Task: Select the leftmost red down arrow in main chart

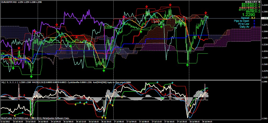Action: [19, 48]
